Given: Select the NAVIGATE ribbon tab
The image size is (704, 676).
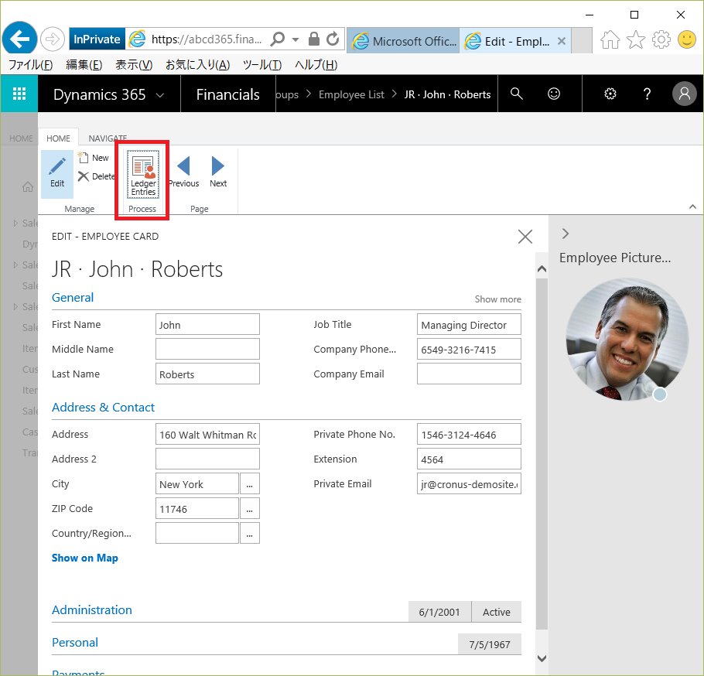Looking at the screenshot, I should (x=108, y=138).
